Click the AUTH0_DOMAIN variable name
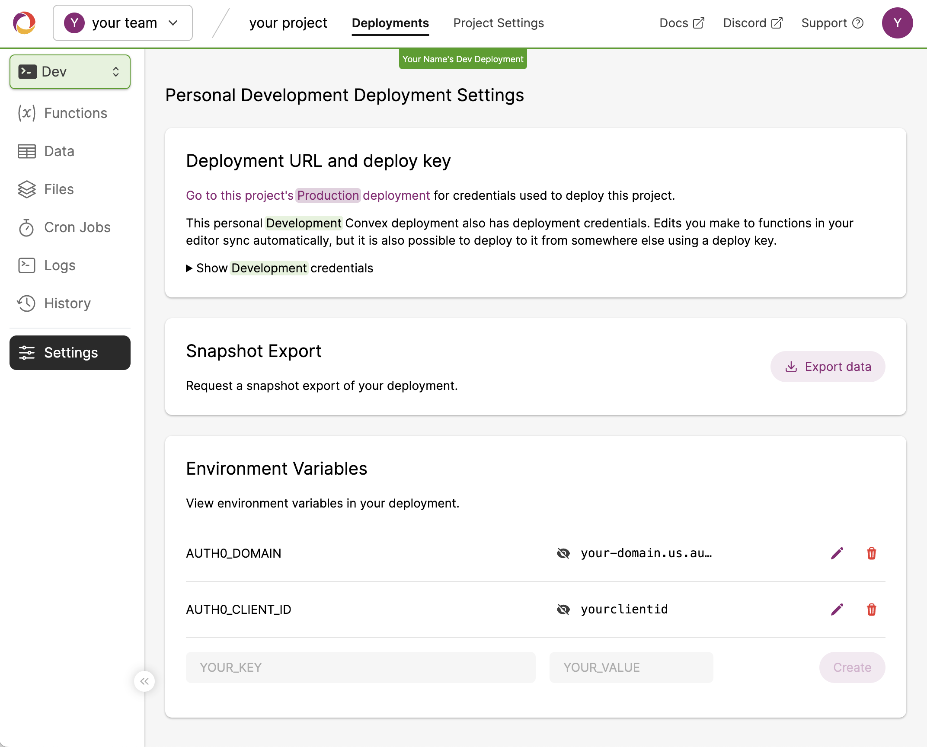 point(233,553)
